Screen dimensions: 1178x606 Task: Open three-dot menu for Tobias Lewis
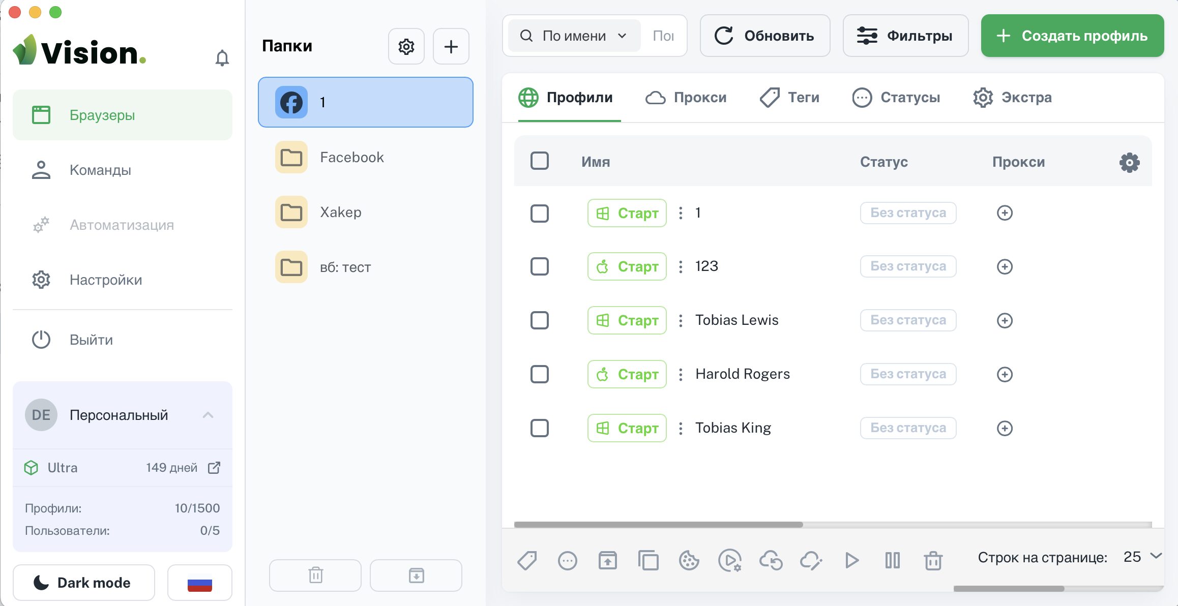(x=681, y=320)
